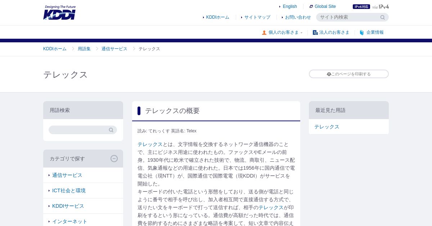Click the テレックスの概要 heading

point(172,111)
